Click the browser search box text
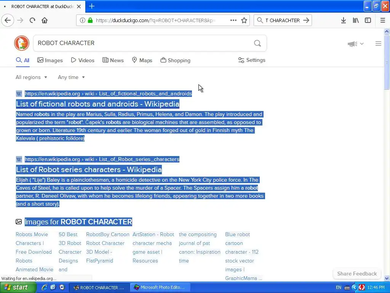The image size is (390, 293). 283,20
